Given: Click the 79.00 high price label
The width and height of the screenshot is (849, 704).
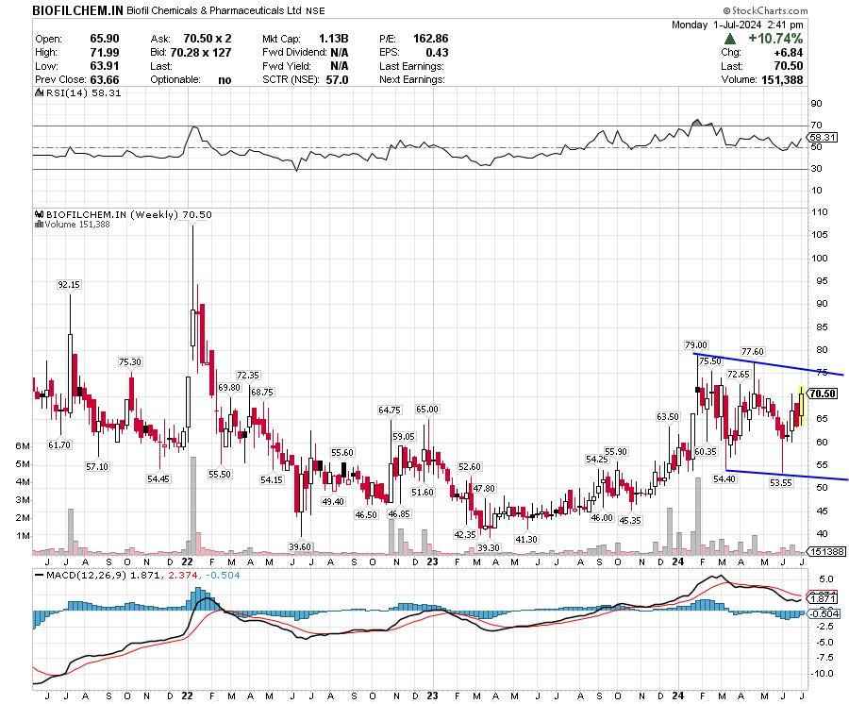Looking at the screenshot, I should (x=696, y=345).
